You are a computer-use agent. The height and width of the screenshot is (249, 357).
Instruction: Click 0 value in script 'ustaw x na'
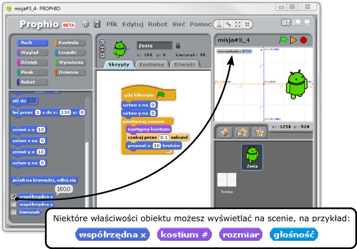(153, 105)
